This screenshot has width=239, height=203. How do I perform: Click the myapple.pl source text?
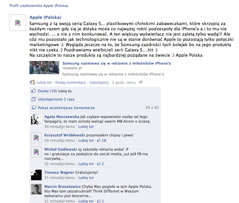pyautogui.click(x=72, y=68)
